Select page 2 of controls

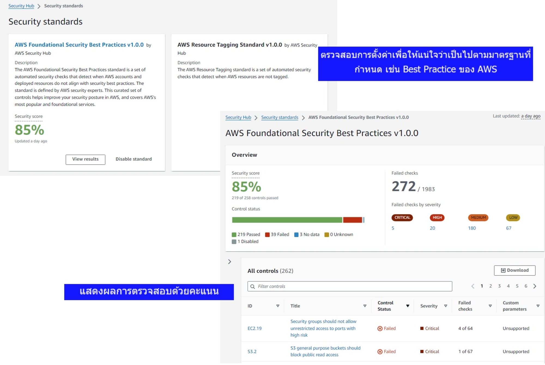click(x=491, y=286)
